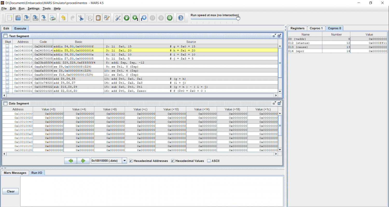Viewport: 389px width, 207px height.
Task: Go to previous data segment addresses
Action: pyautogui.click(x=71, y=161)
